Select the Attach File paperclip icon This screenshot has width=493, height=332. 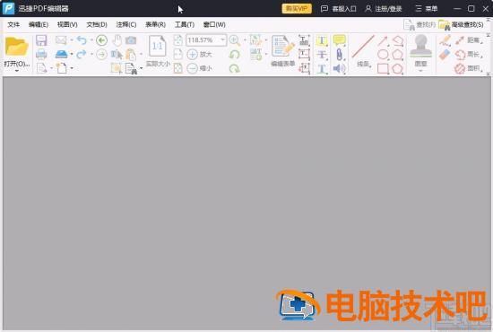(x=339, y=54)
